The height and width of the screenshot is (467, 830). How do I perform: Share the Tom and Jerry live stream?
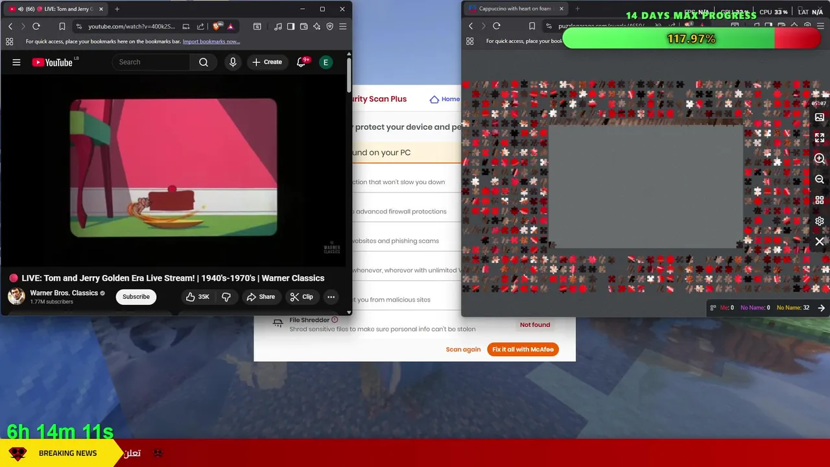[x=261, y=296]
